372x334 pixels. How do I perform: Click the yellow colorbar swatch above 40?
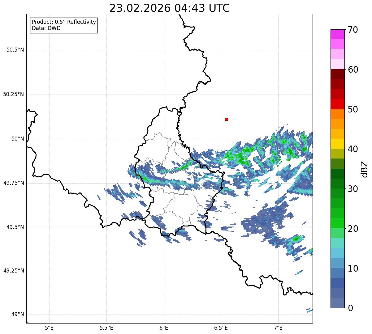(x=337, y=144)
